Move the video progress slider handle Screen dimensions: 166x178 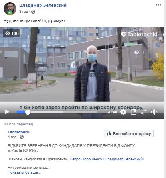click(x=28, y=112)
